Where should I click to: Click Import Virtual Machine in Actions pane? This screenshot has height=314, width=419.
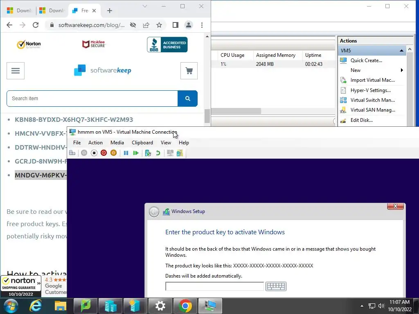[372, 80]
